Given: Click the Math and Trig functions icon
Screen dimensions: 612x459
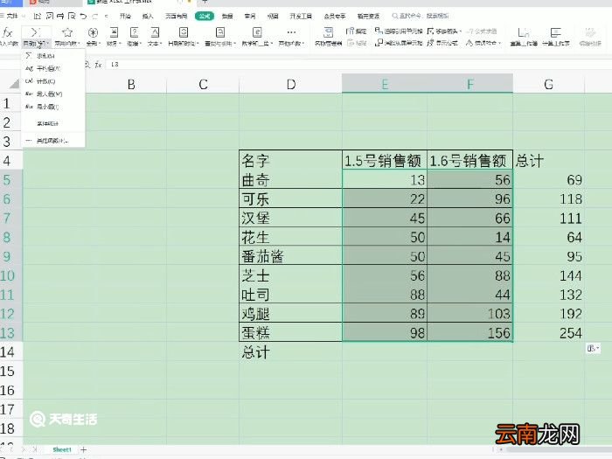Looking at the screenshot, I should [257, 32].
